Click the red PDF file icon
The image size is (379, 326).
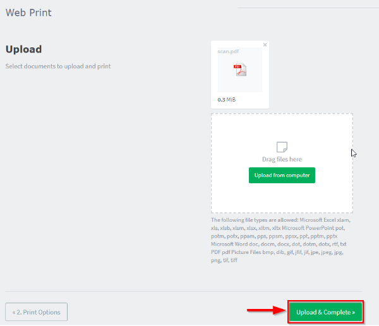click(240, 69)
